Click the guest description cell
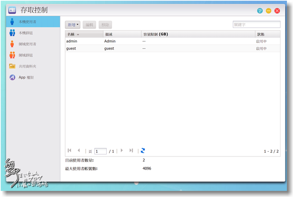 [x=109, y=48]
